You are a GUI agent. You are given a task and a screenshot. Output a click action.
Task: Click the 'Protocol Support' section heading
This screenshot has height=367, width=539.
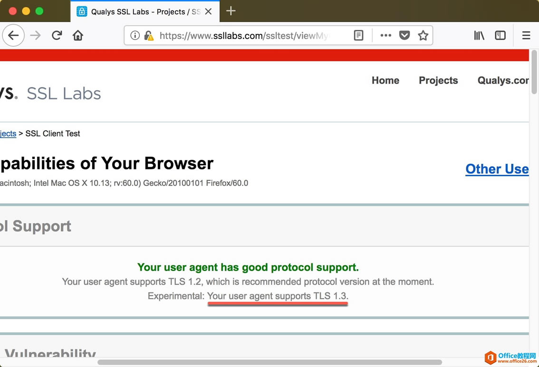35,226
